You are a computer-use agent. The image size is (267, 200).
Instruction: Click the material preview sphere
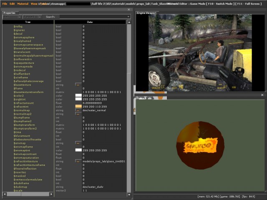click(x=200, y=145)
